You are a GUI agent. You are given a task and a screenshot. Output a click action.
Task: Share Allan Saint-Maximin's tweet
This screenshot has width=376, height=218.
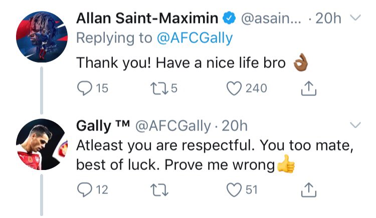point(309,88)
